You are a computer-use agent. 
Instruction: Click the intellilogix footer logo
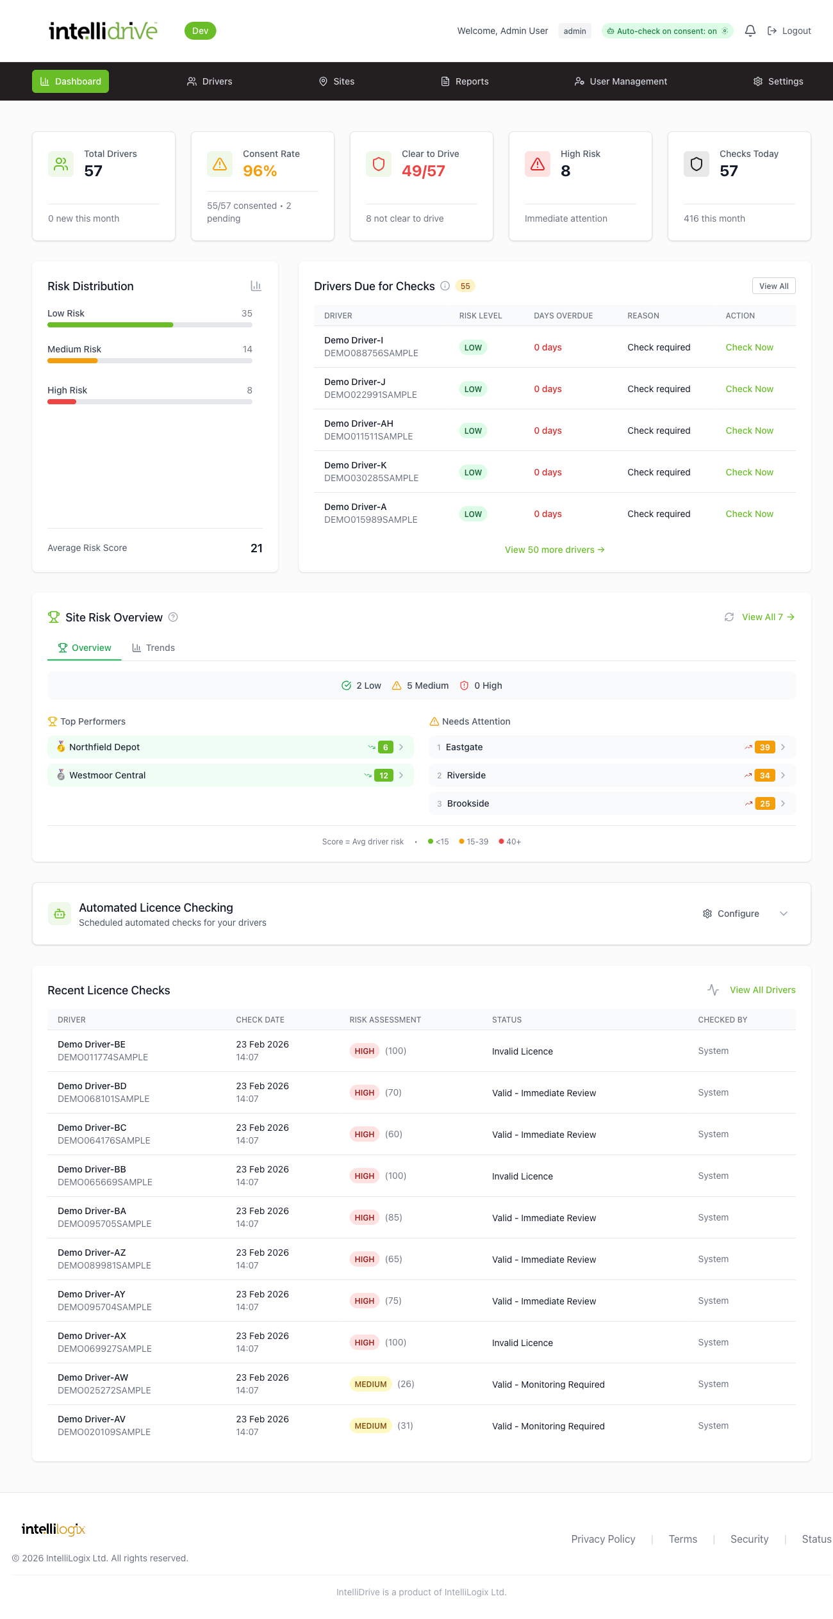point(53,1529)
